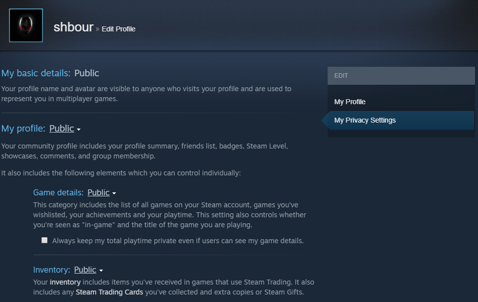Click the My basic details heading

click(x=35, y=73)
